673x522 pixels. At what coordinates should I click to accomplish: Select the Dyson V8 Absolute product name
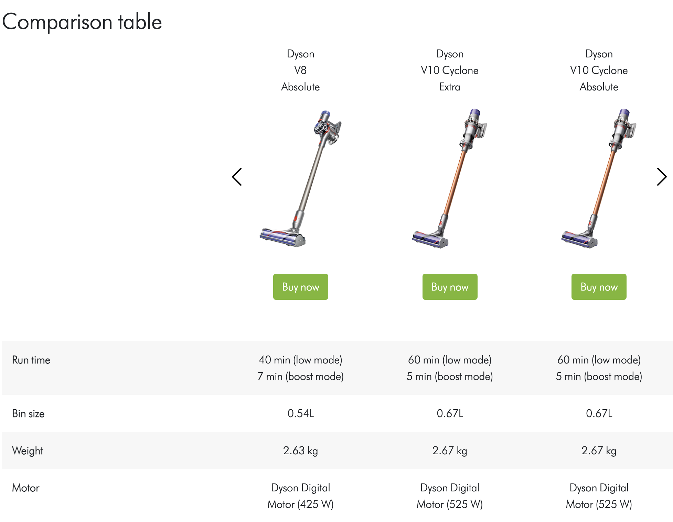[300, 70]
